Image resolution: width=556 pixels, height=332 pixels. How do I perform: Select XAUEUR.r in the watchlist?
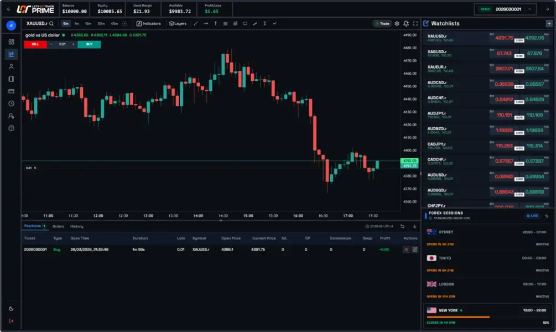[x=488, y=69]
